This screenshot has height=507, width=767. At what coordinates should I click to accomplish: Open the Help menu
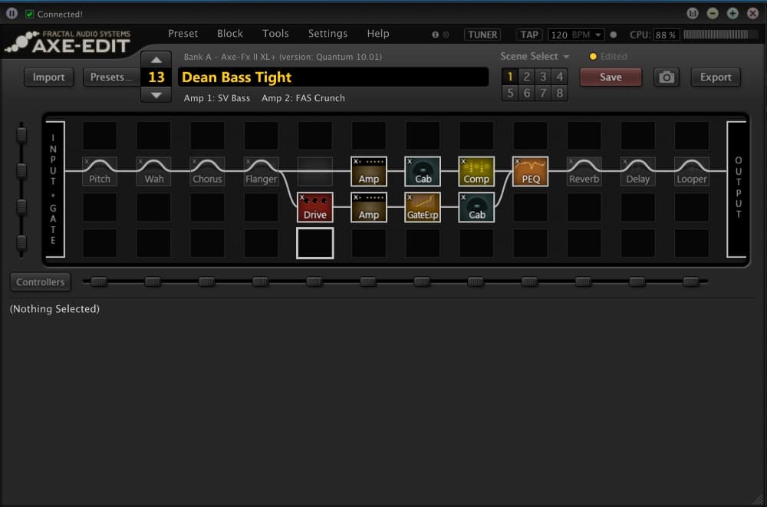(x=378, y=34)
